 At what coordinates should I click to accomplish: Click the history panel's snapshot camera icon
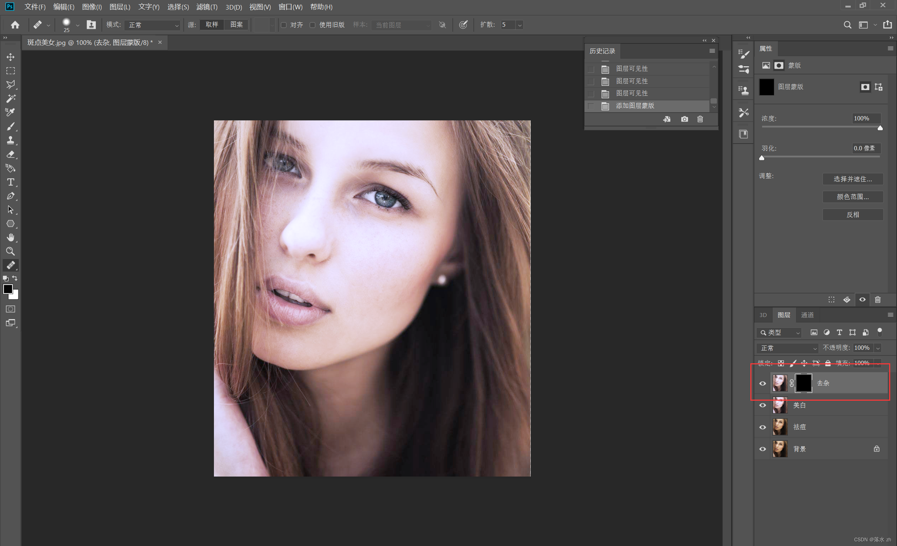[x=684, y=119]
